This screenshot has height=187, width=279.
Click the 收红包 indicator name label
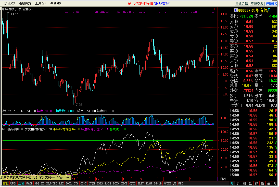tap(6, 111)
